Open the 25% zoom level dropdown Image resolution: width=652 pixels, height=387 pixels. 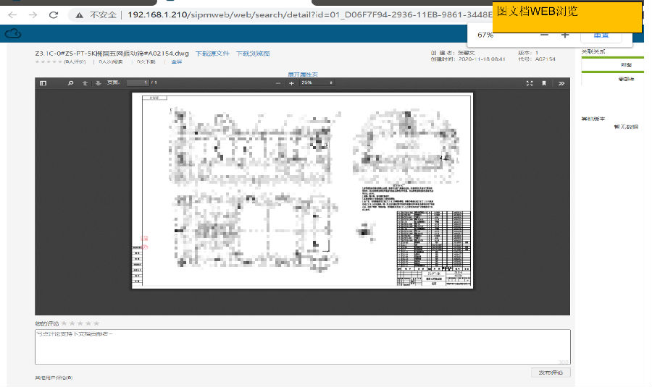(x=317, y=83)
